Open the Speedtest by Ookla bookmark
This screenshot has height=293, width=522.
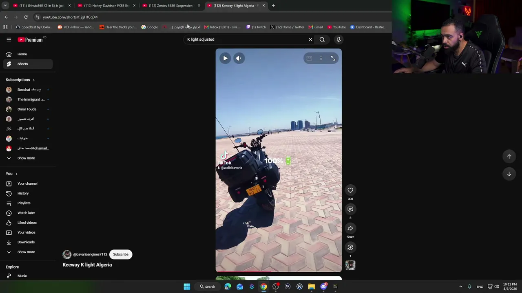click(x=34, y=27)
